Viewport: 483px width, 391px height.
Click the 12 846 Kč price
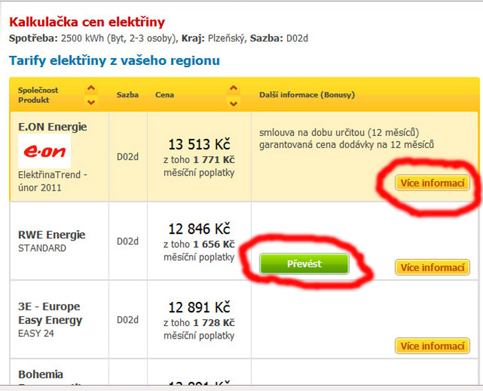tap(199, 229)
